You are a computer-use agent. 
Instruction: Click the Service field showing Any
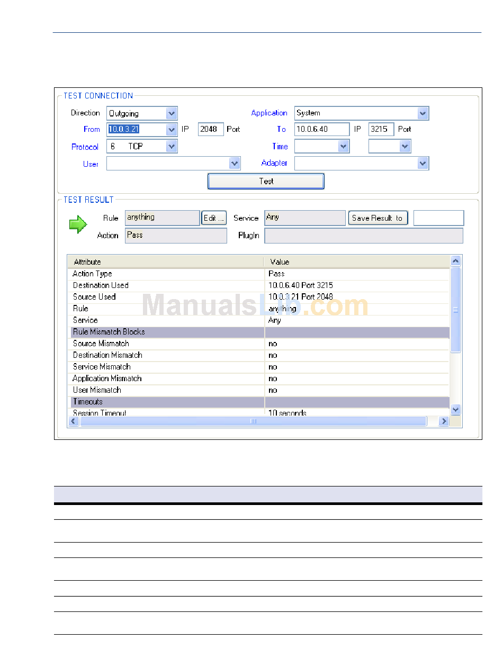(305, 218)
